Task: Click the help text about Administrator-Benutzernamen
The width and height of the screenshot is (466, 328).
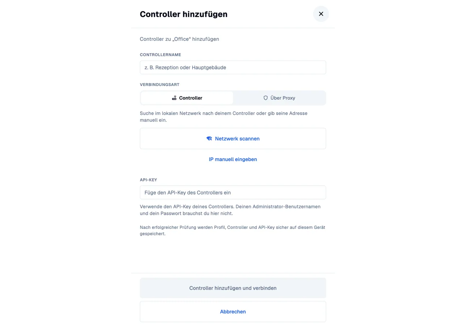Action: click(x=230, y=210)
